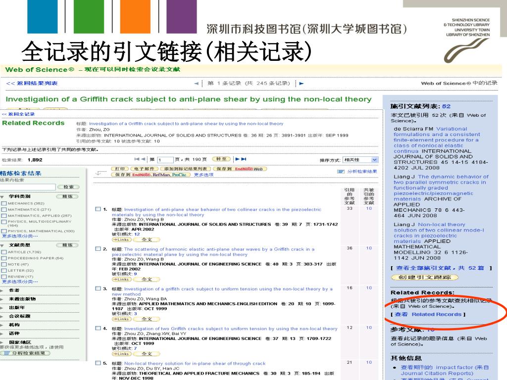The width and height of the screenshot is (507, 380).
Task: Collapse the 文献类型 refine section
Action: (2, 245)
